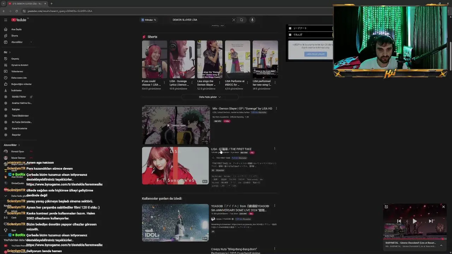Open options for 'LiSA performed her new song' short
This screenshot has height=254, width=452.
click(x=275, y=83)
